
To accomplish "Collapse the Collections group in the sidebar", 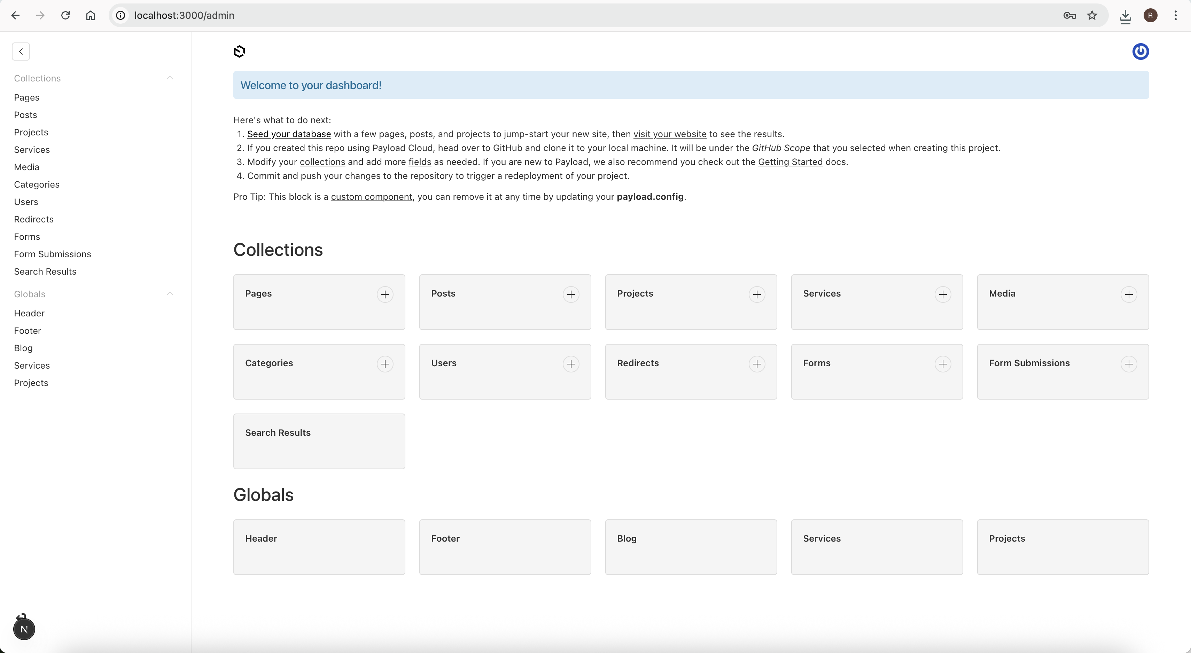I will (x=170, y=78).
